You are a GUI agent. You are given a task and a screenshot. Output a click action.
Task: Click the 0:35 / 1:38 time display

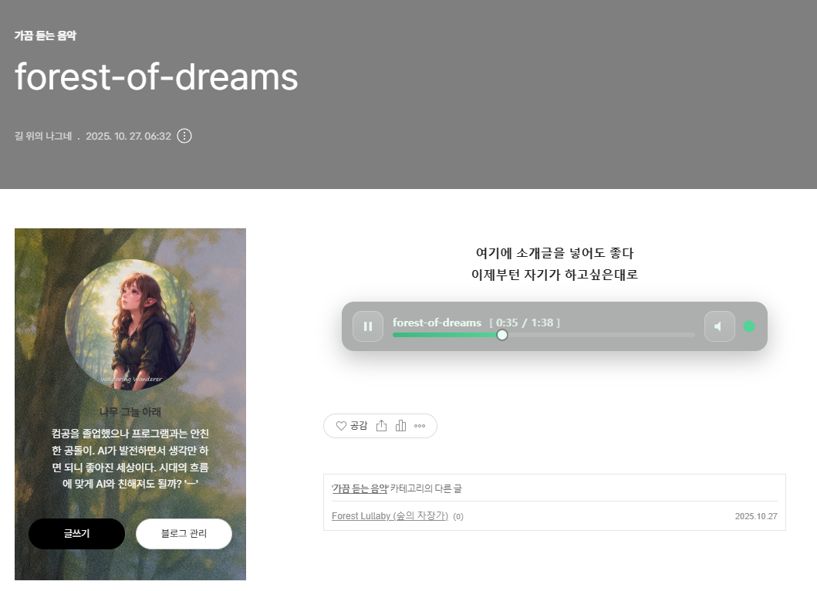(x=525, y=323)
